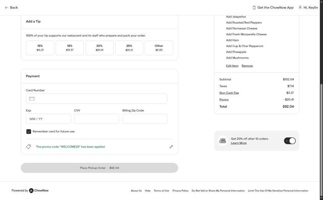The height and width of the screenshot is (200, 323).
Task: Open Non-Cash Fee details
Action: 229,93
